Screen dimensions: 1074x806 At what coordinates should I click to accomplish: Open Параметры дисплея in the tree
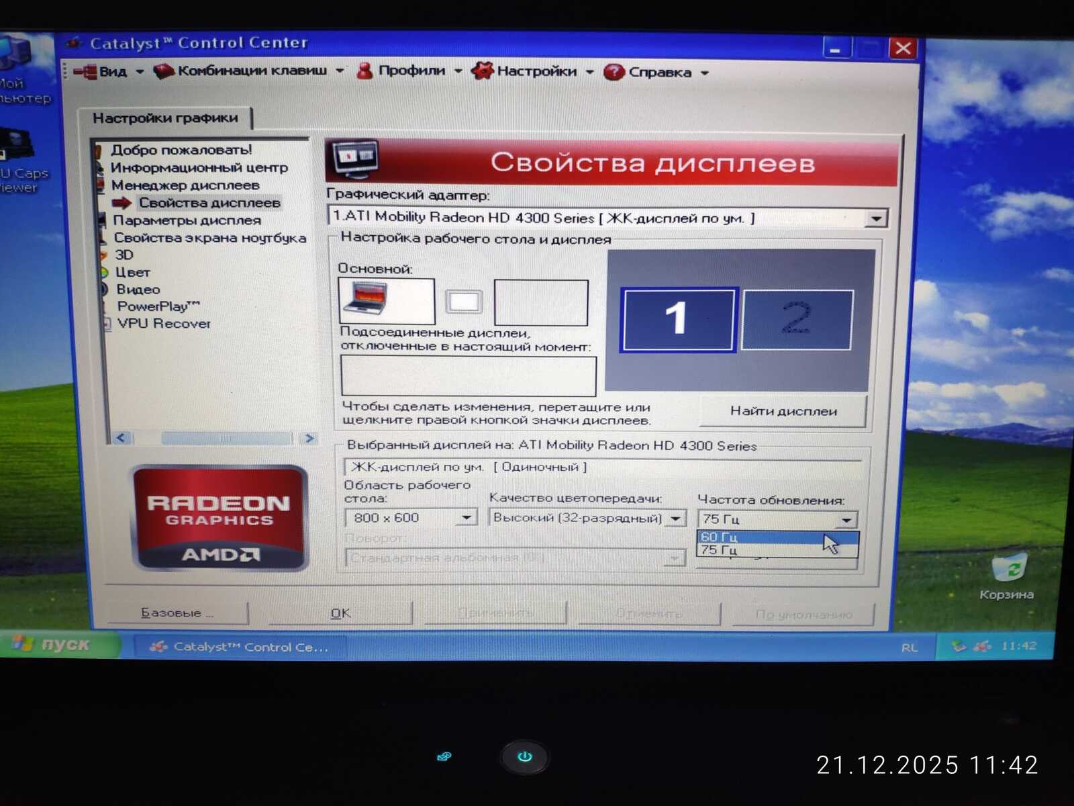click(187, 220)
